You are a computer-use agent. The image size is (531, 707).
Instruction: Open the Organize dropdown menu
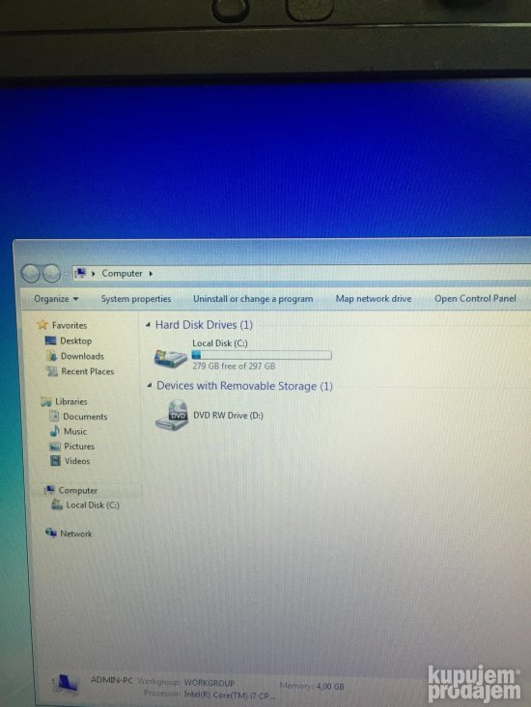point(56,299)
